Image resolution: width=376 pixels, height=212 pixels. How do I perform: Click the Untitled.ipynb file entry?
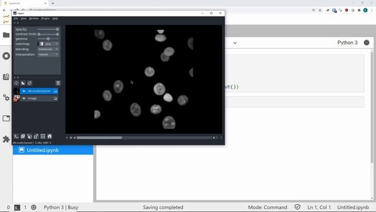point(53,150)
